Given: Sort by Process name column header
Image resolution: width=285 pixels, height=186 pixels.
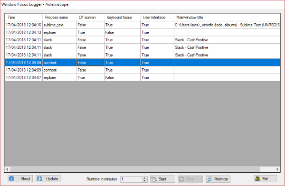Looking at the screenshot, I should pos(59,17).
